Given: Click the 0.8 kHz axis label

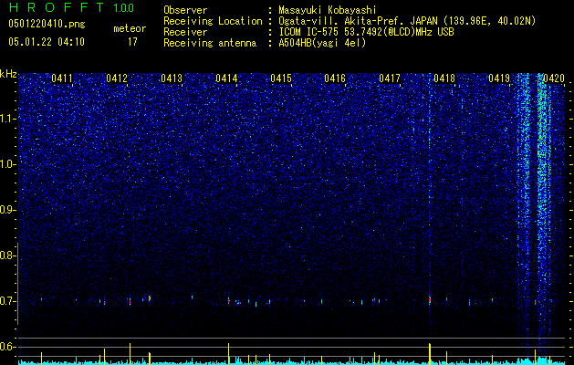Looking at the screenshot, I should [8, 255].
